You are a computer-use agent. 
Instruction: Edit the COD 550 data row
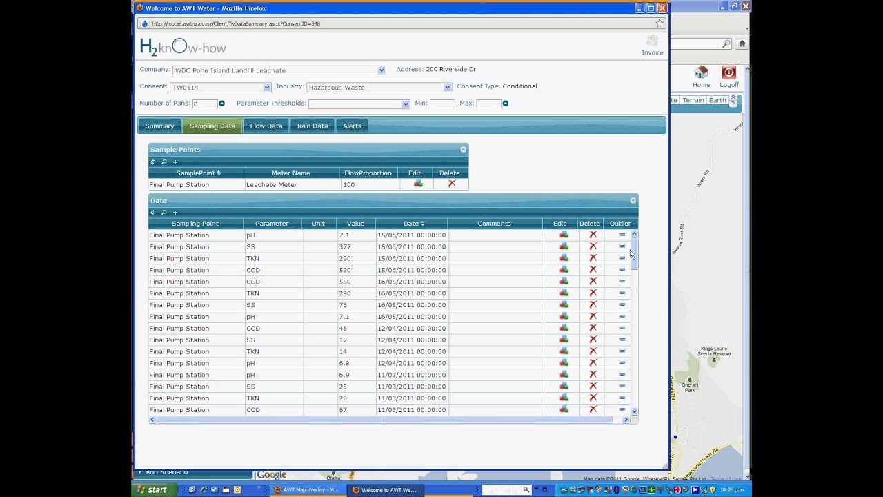[x=564, y=282]
